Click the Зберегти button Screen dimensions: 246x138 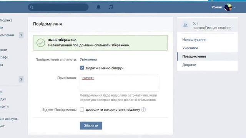point(91,126)
